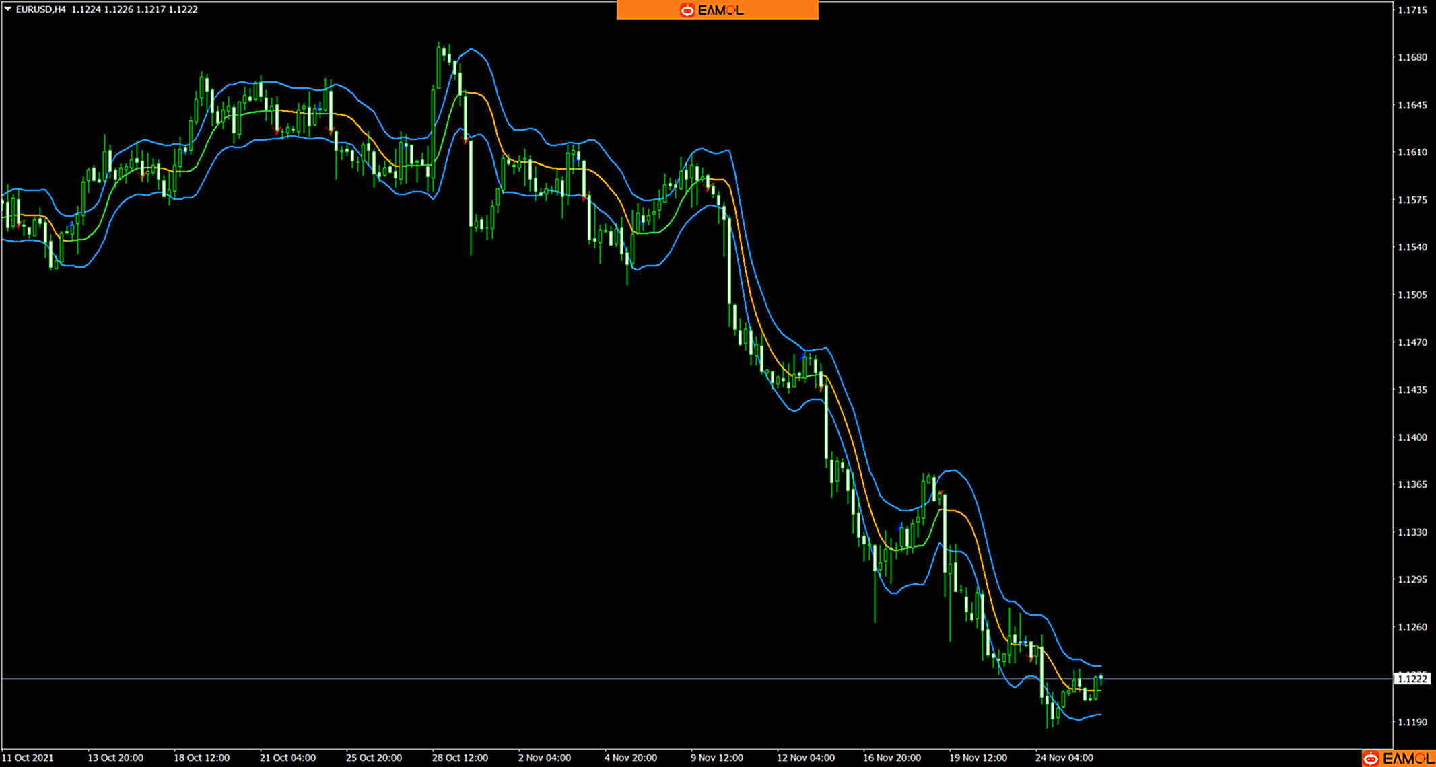
Task: Click the 9 Nov 12:00 time label
Action: pos(716,758)
